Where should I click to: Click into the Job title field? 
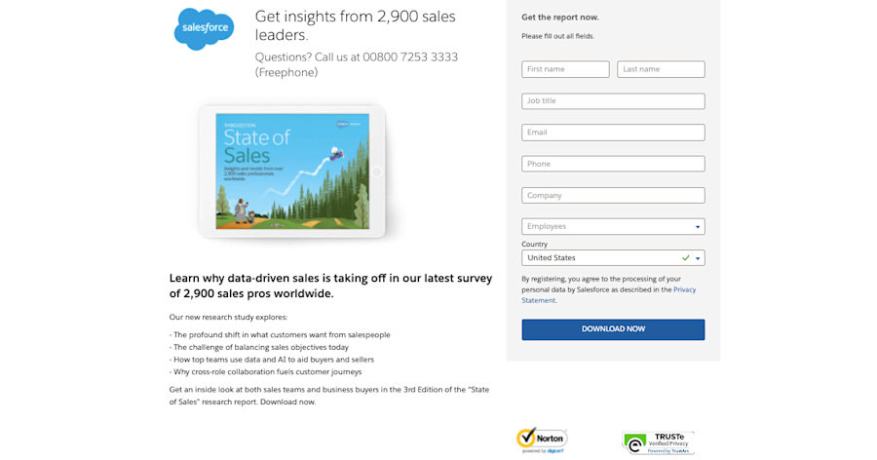coord(613,101)
